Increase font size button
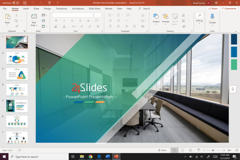 pos(82,26)
